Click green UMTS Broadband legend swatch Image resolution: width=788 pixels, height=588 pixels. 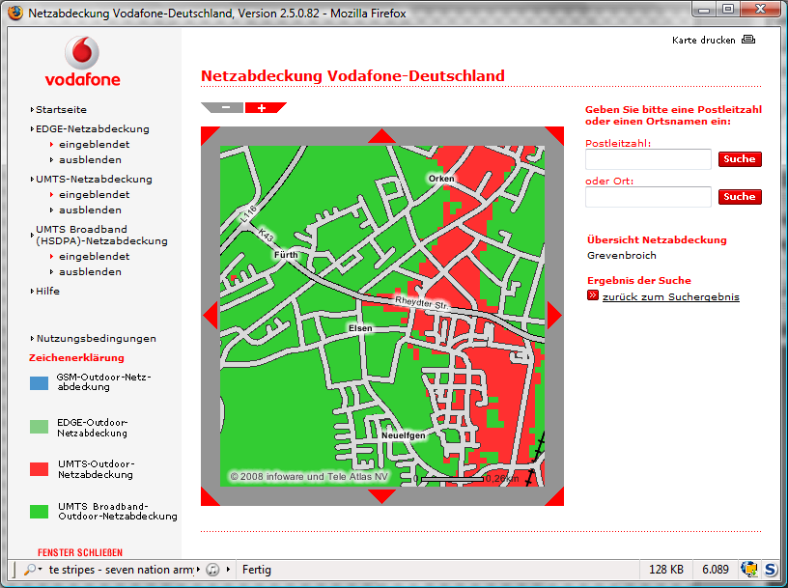40,512
